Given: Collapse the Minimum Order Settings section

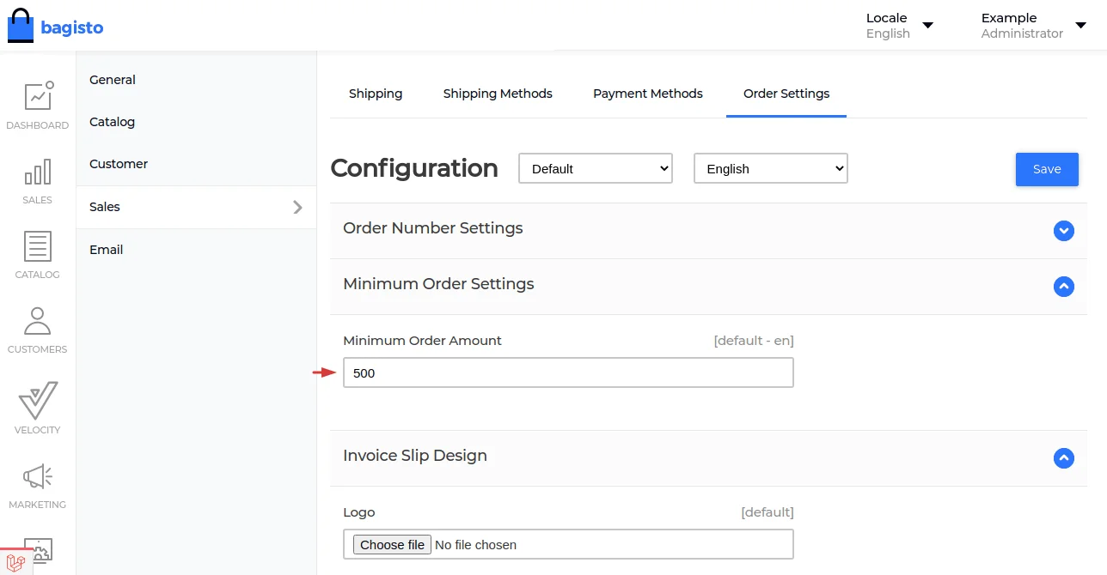Looking at the screenshot, I should [1063, 287].
